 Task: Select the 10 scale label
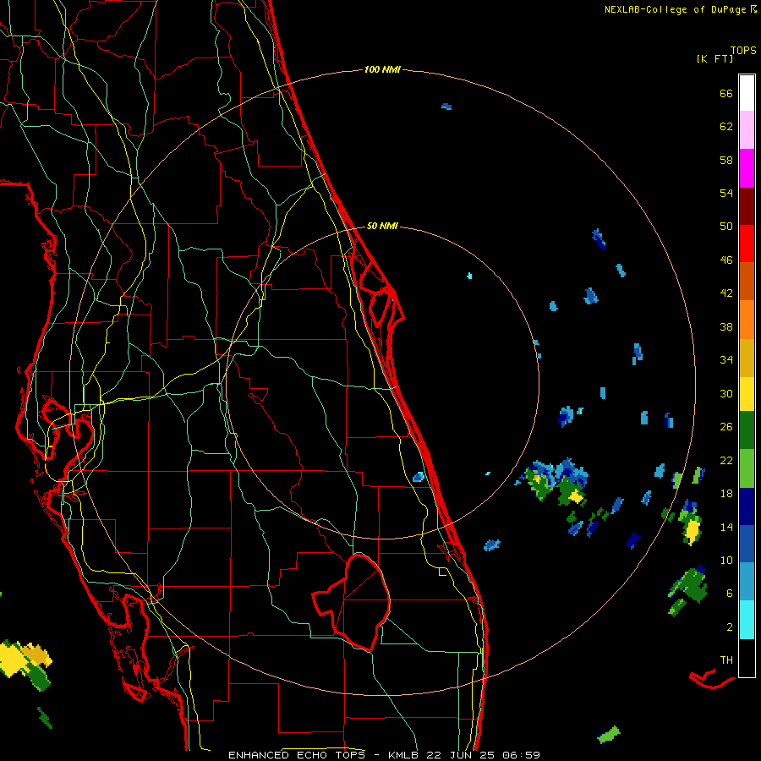point(726,560)
